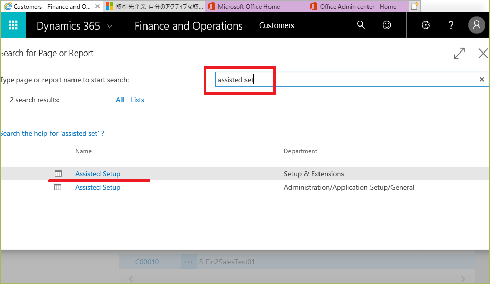Screen dimensions: 490x284
Task: Select Administration/Application Setup/General text
Action: tap(349, 187)
